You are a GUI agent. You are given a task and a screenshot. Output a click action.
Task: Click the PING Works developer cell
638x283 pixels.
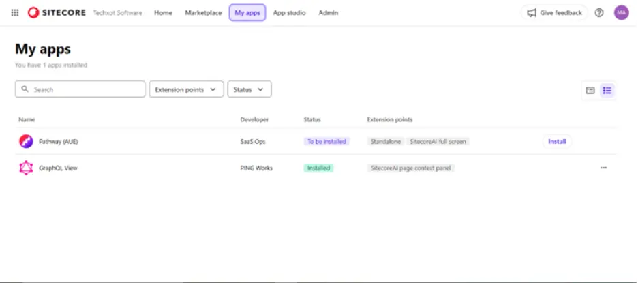point(256,168)
